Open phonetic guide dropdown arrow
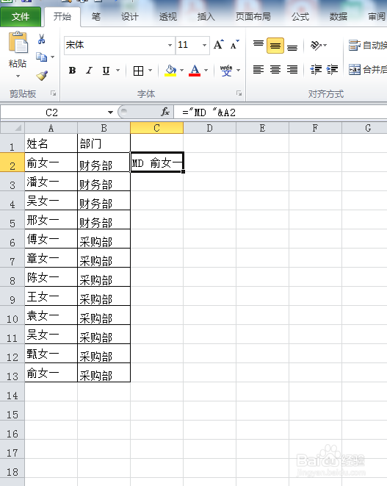This screenshot has height=486, width=387. pos(238,71)
